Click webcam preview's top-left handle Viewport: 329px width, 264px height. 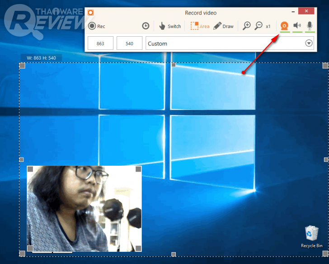[x=30, y=169]
